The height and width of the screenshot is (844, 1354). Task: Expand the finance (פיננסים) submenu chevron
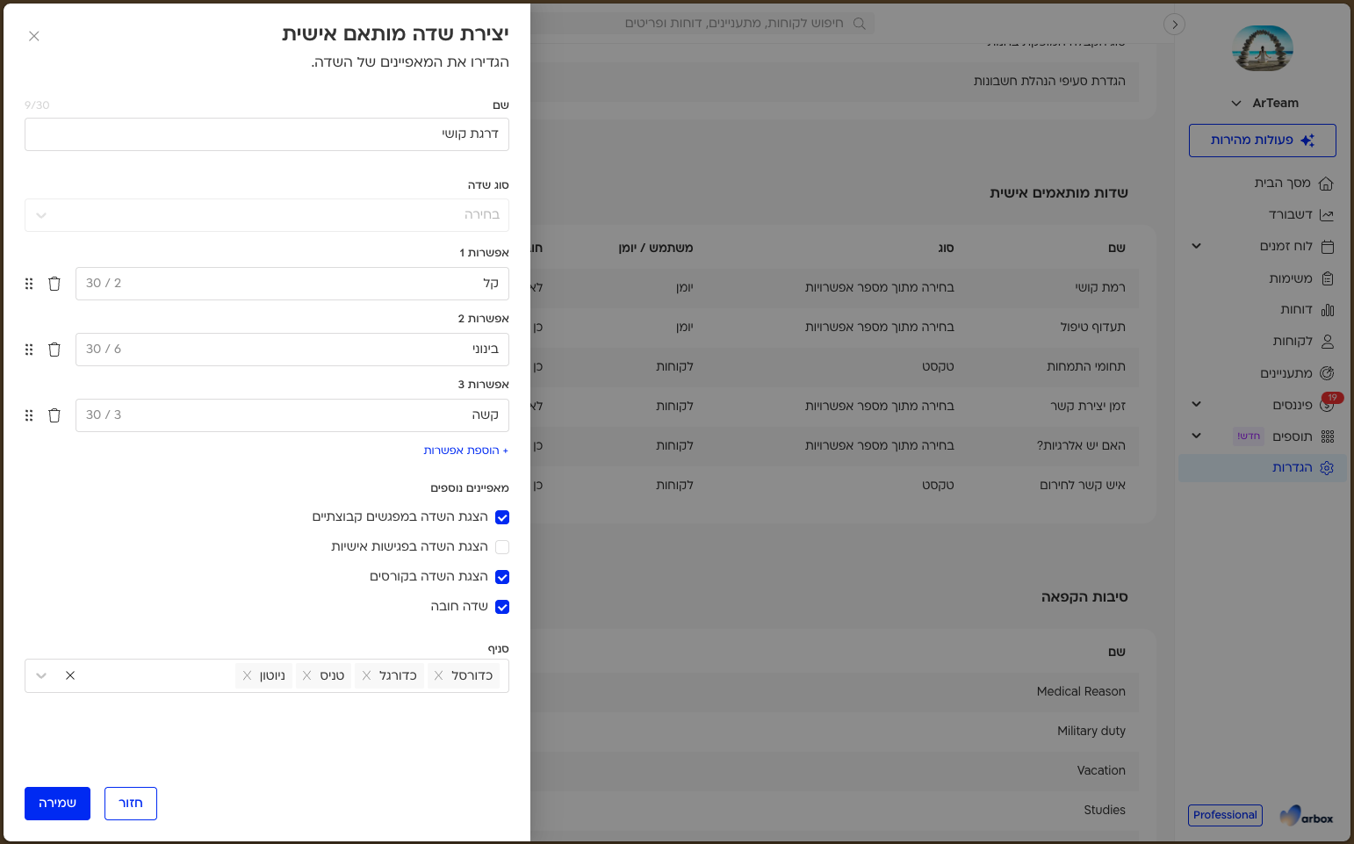coord(1196,404)
